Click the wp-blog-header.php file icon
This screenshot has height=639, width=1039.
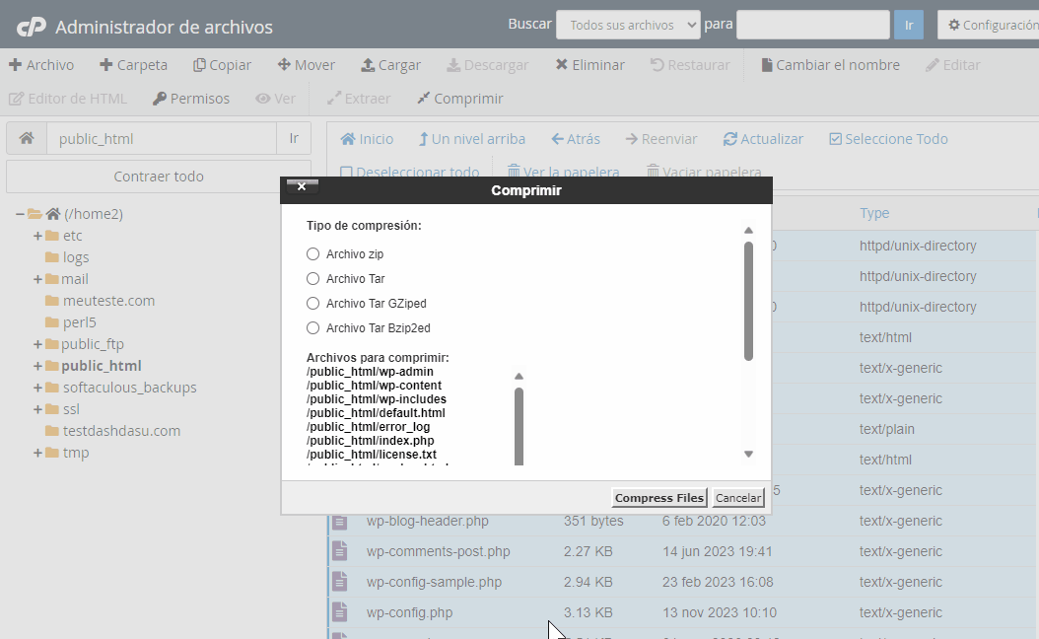point(340,521)
